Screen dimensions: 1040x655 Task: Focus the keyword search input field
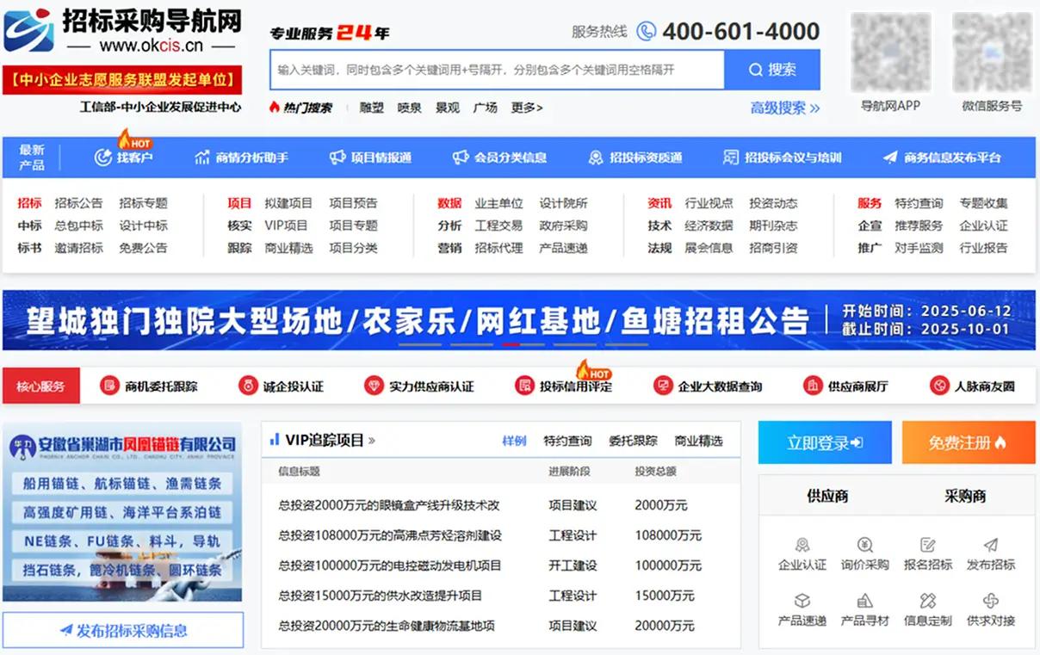(497, 70)
